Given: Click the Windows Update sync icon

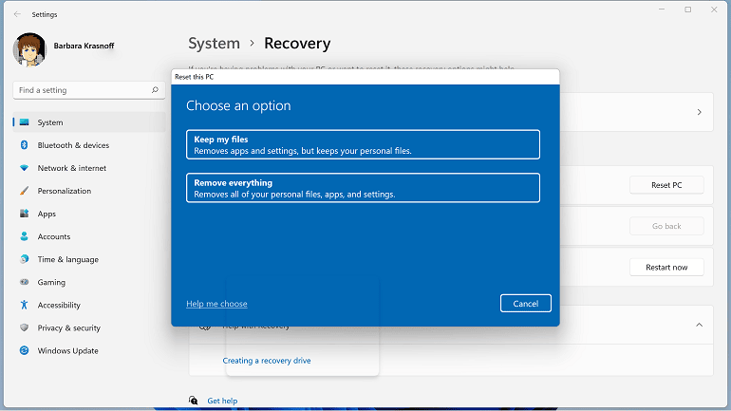Looking at the screenshot, I should (25, 350).
